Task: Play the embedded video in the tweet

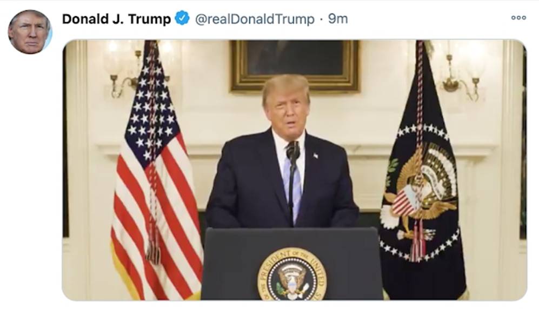Action: pyautogui.click(x=295, y=170)
